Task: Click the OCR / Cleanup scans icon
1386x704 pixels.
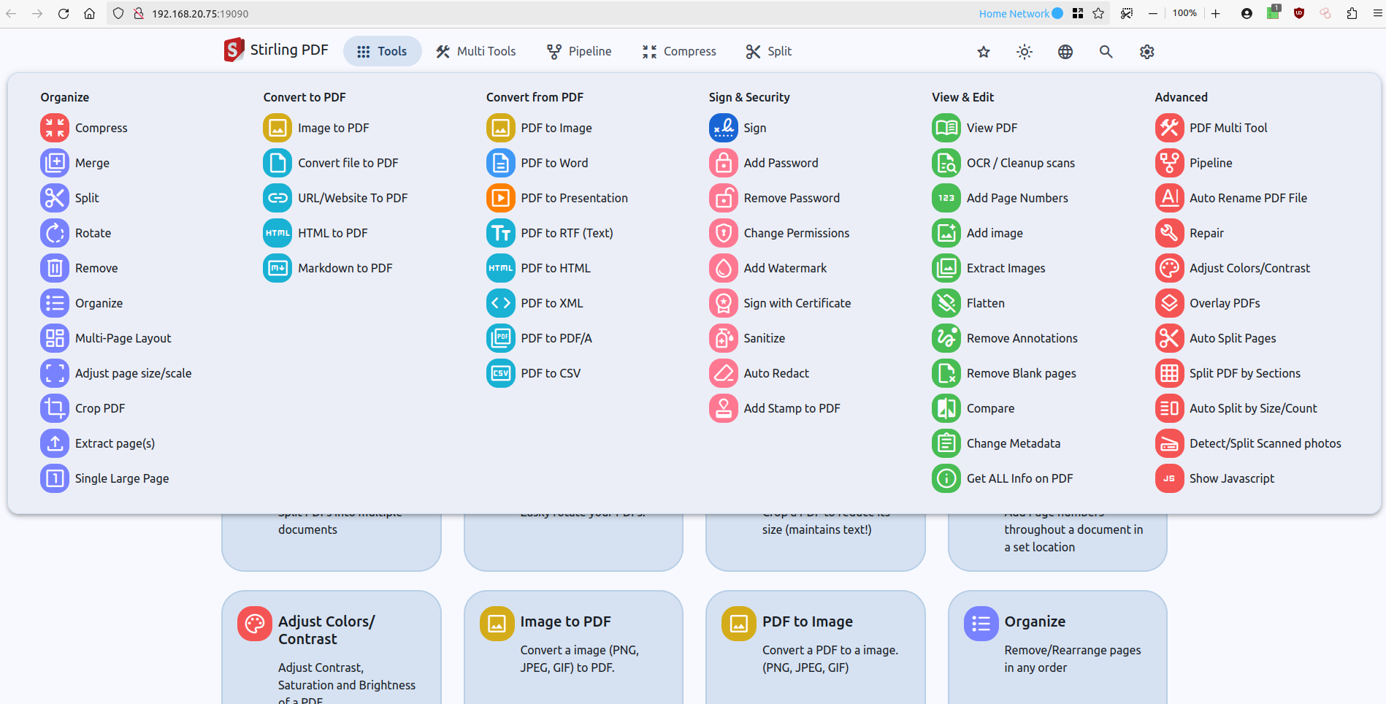Action: [x=946, y=163]
